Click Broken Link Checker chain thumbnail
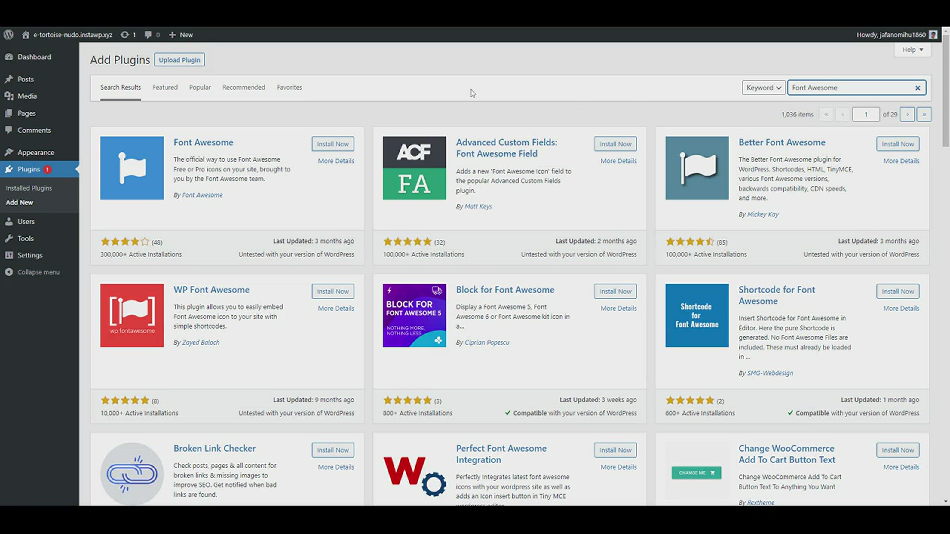950x534 pixels. 132,474
